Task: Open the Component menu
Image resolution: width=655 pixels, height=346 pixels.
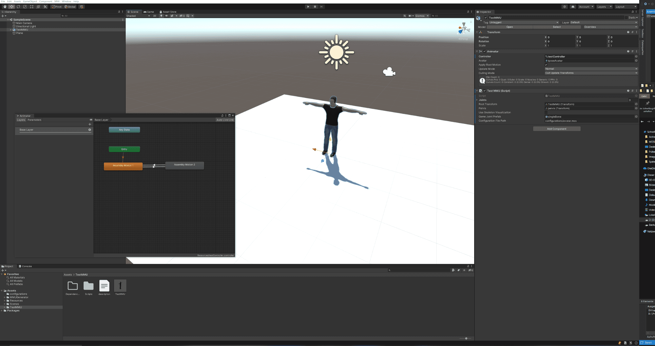Action: pyautogui.click(x=46, y=2)
